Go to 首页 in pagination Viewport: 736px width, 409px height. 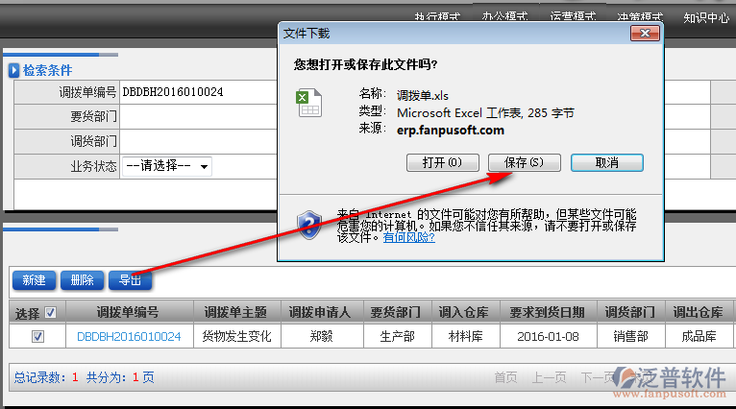[505, 377]
